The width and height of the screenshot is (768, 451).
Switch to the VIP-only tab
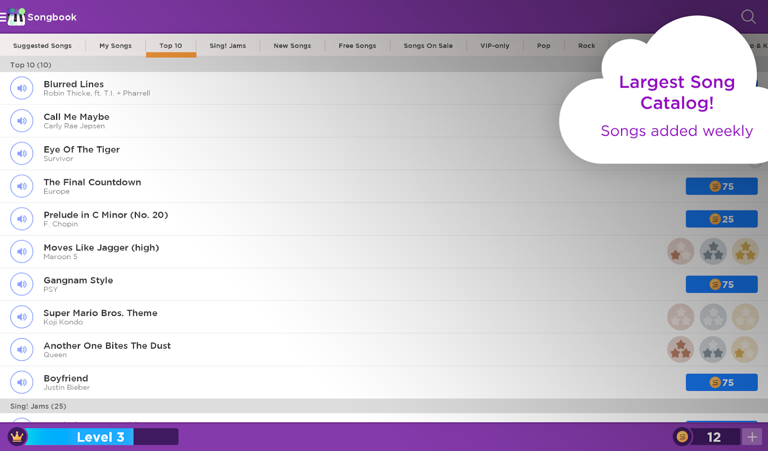[x=494, y=46]
